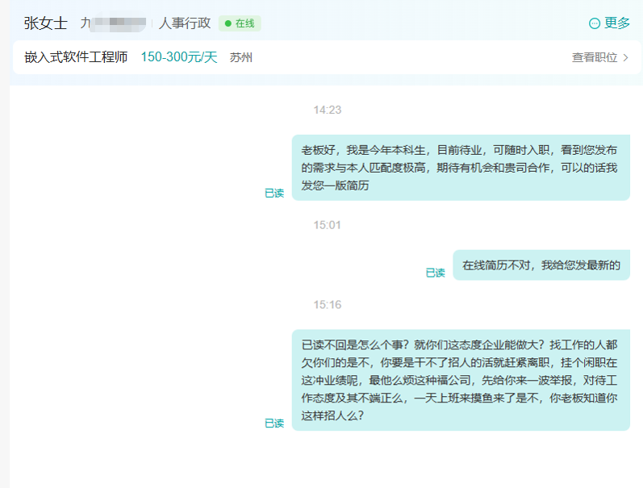
Task: Click the 查看职位 link
Action: pyautogui.click(x=595, y=57)
